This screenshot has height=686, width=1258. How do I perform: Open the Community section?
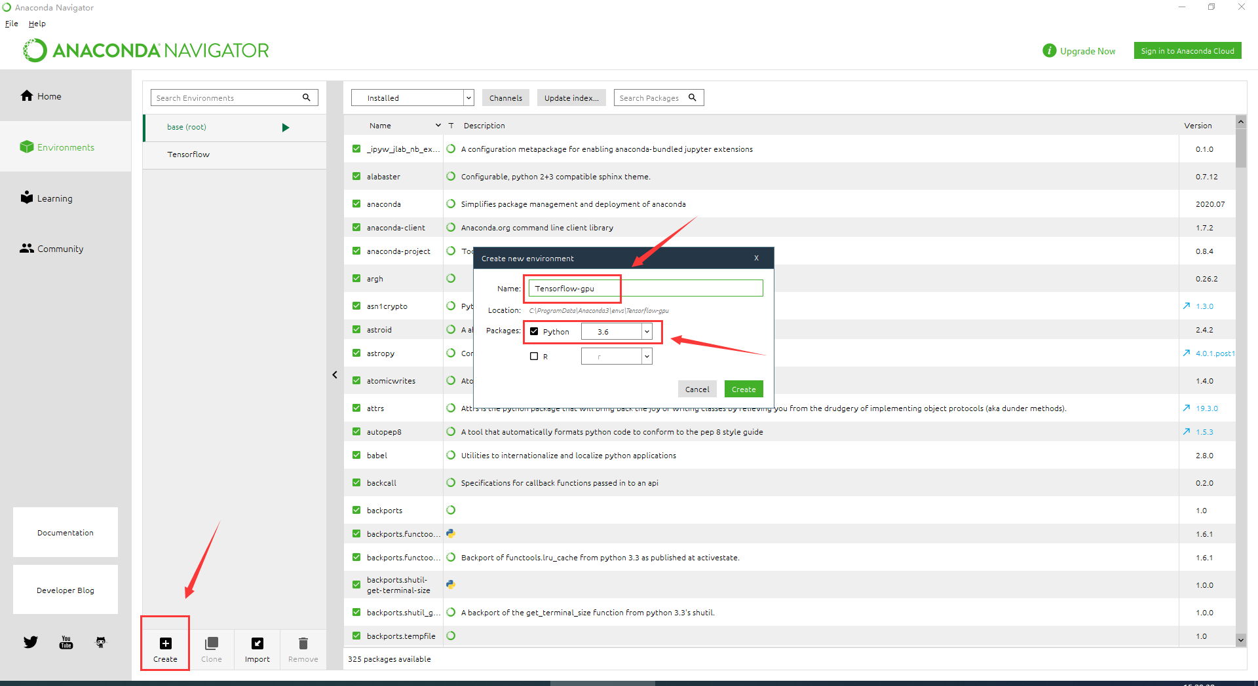point(52,249)
